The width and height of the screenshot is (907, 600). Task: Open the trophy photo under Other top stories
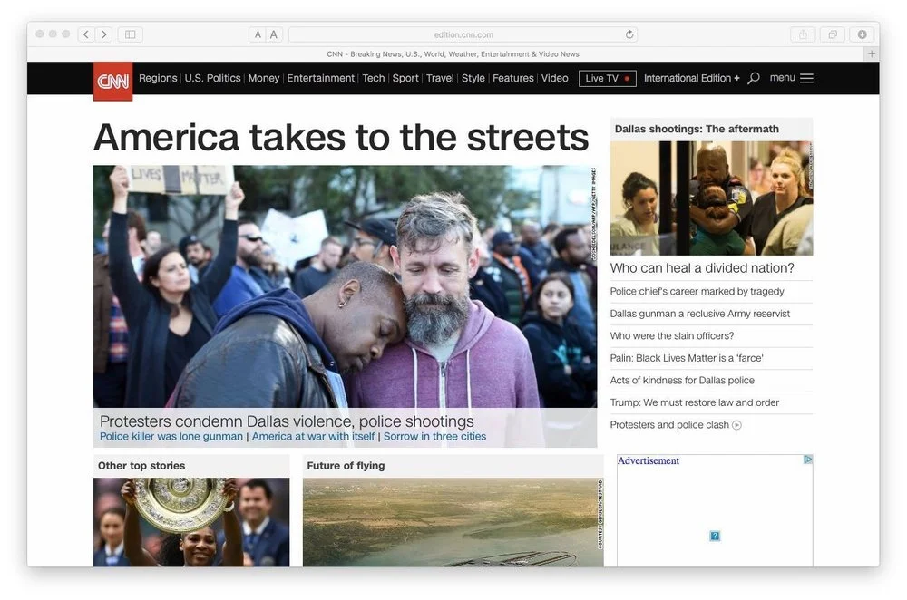coord(191,522)
